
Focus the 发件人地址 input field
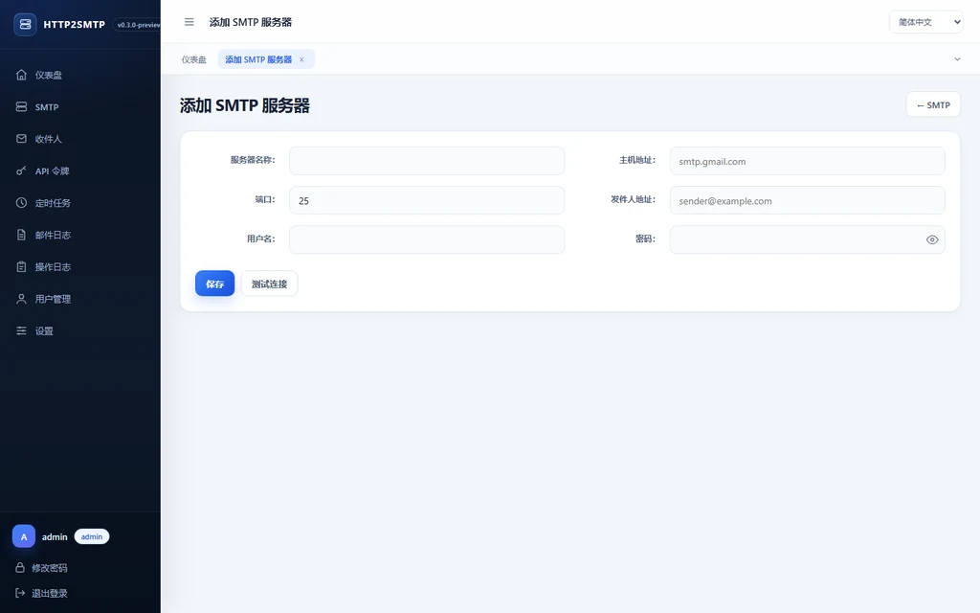pyautogui.click(x=807, y=200)
